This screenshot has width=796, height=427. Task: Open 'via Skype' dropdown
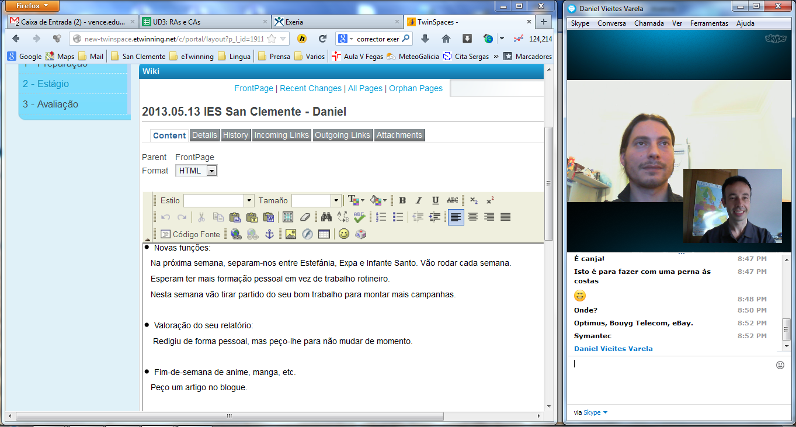591,412
